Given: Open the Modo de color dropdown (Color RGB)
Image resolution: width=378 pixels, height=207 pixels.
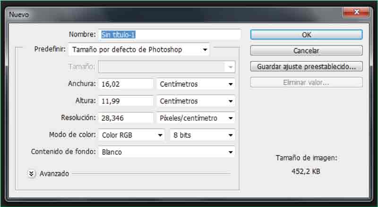Looking at the screenshot, I should (x=132, y=135).
